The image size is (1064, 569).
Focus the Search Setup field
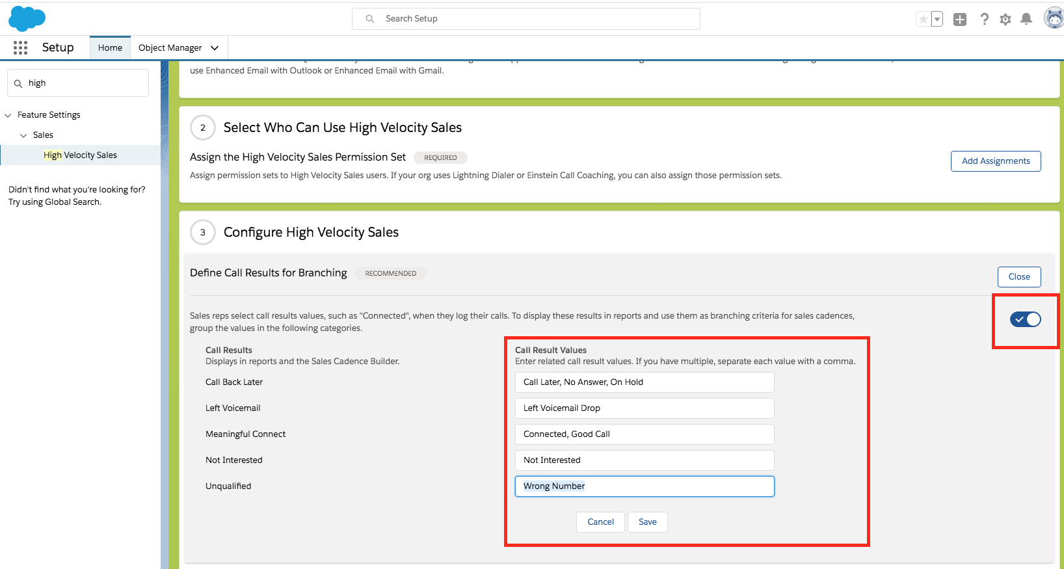pos(526,19)
